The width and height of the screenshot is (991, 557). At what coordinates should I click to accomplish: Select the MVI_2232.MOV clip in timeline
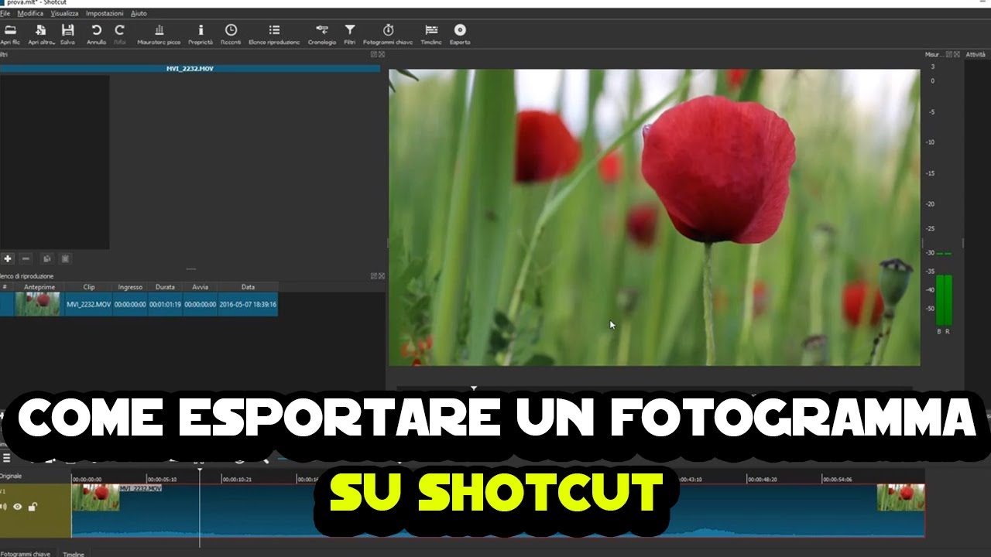tap(498, 511)
